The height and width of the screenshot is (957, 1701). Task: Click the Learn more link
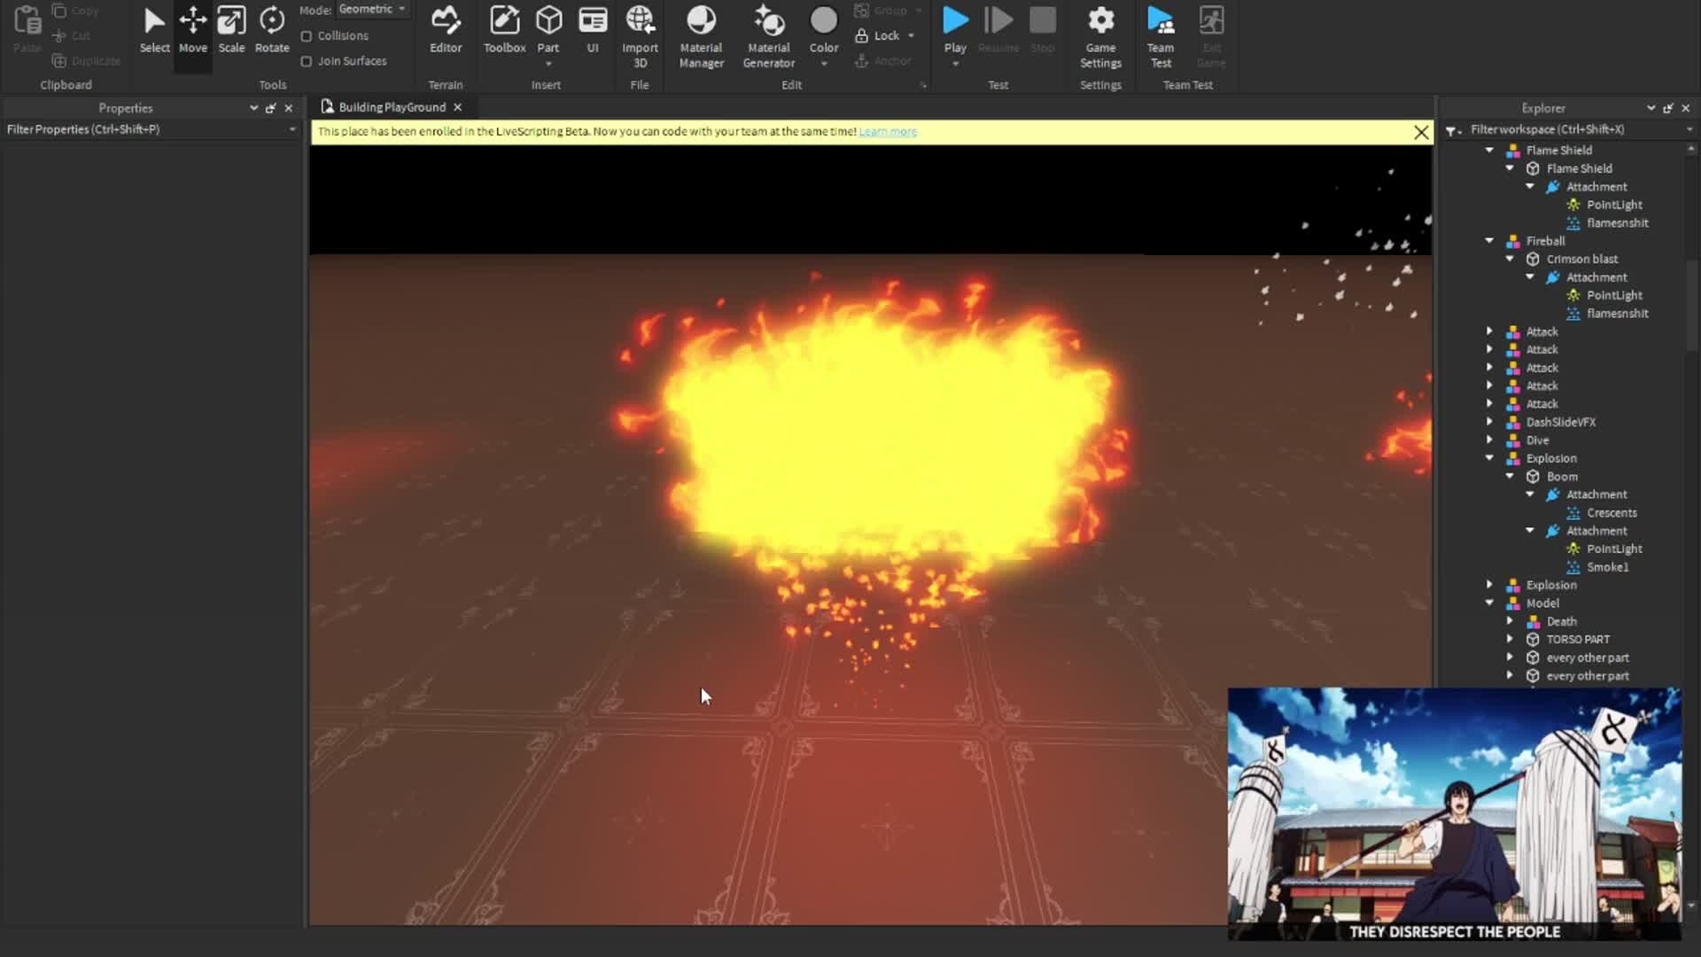[x=888, y=132]
